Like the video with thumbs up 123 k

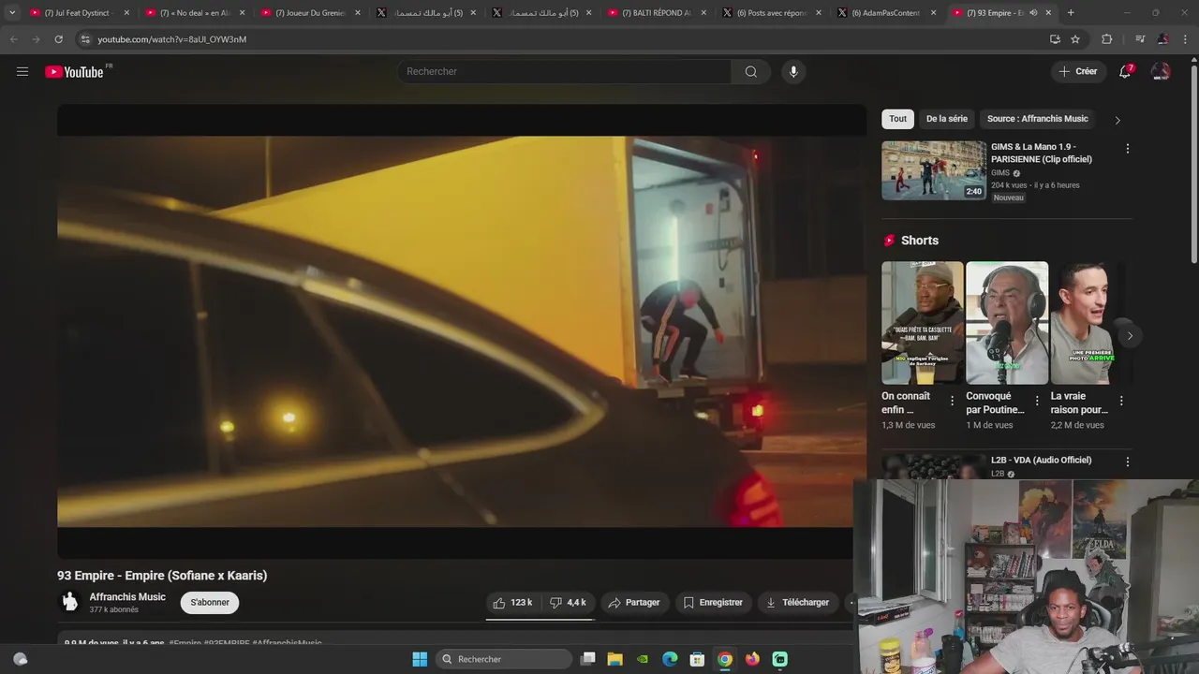click(x=512, y=602)
